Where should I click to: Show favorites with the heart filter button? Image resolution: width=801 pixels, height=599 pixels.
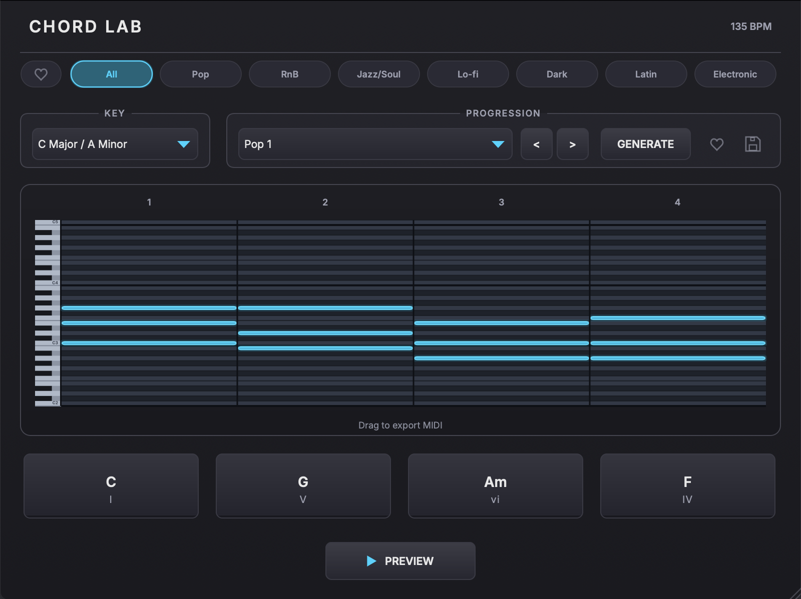[x=41, y=74]
